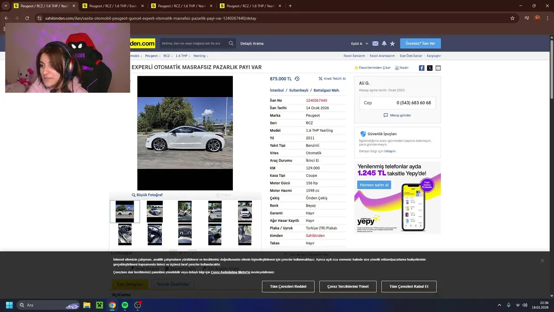The image size is (554, 312).
Task: Open the notifications bell icon
Action: coord(384,43)
